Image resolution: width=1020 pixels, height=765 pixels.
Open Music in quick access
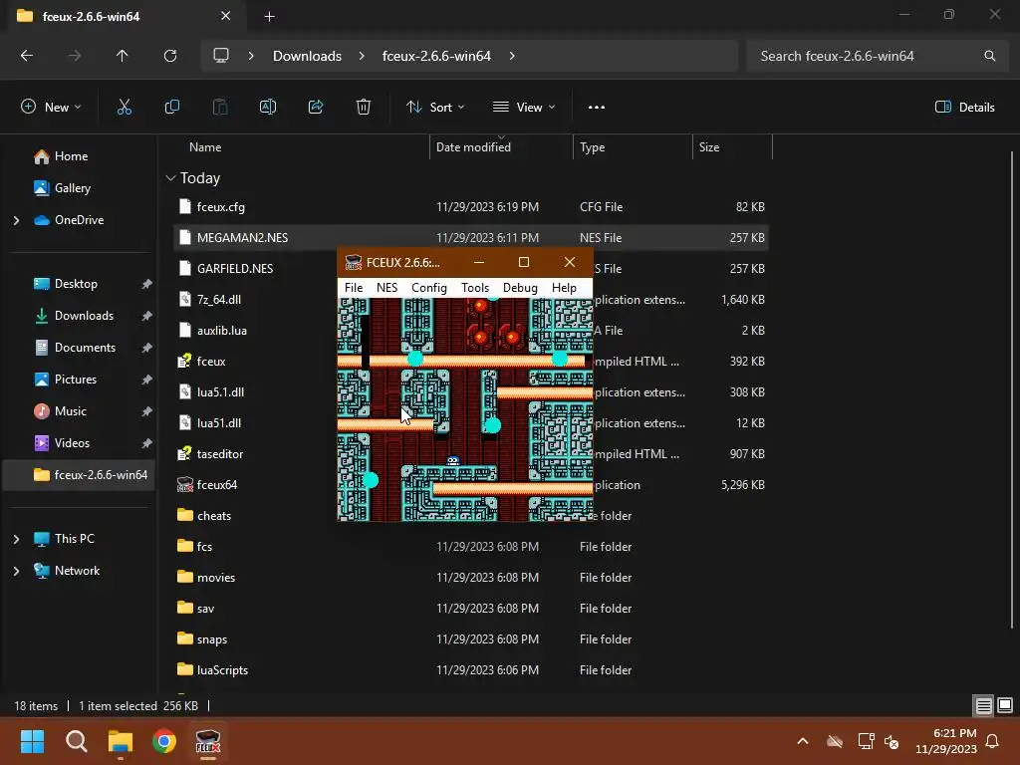coord(60,411)
